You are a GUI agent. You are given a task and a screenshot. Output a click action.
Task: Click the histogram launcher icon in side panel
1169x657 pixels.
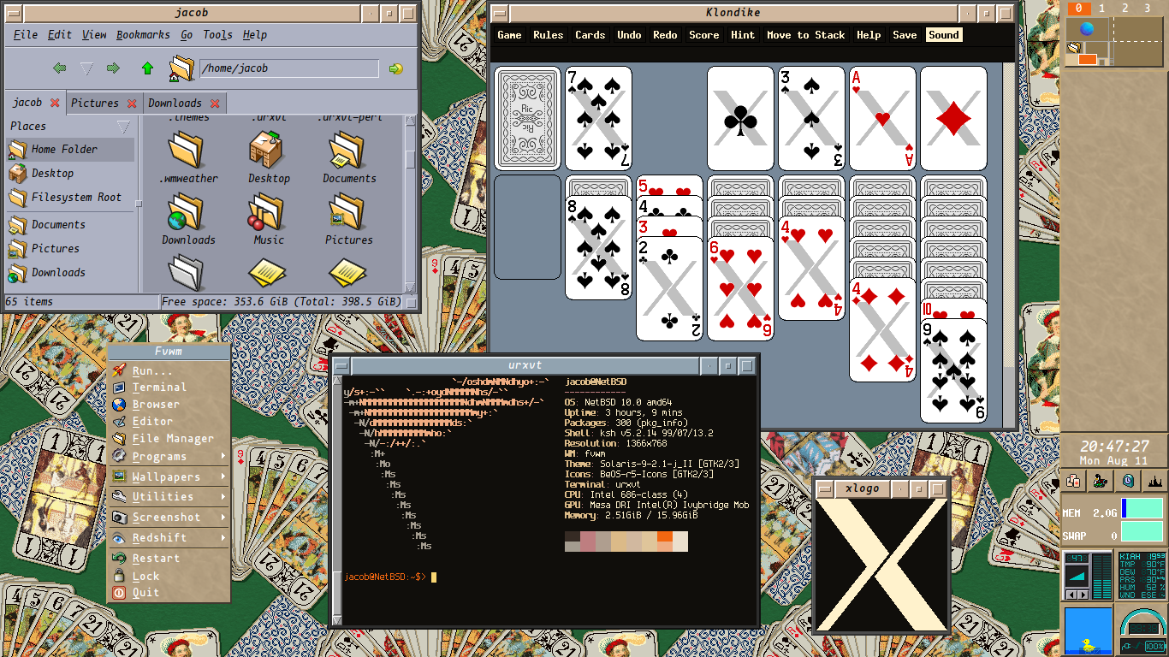point(1154,481)
